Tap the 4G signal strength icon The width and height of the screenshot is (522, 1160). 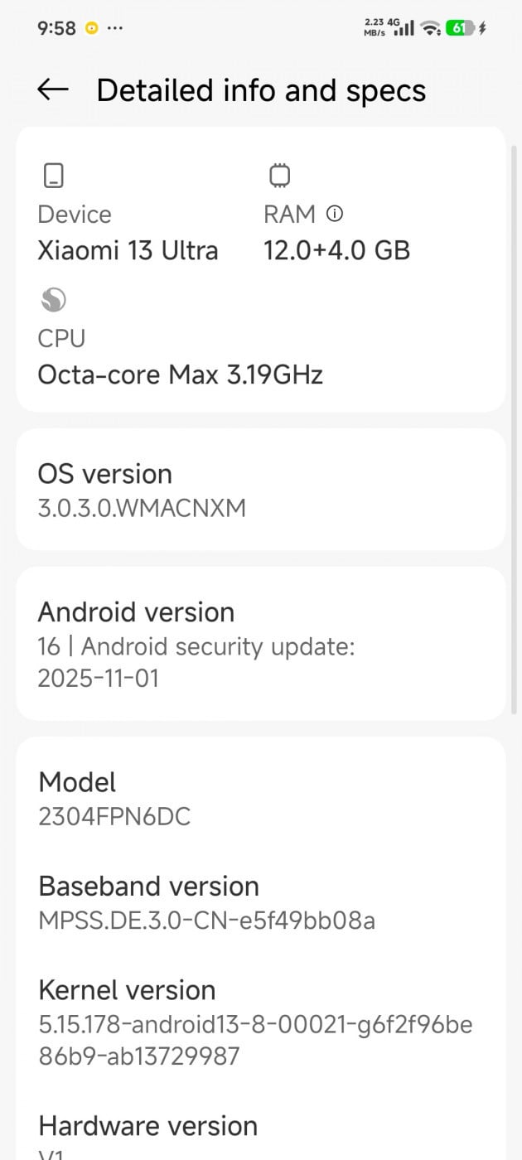tap(404, 28)
